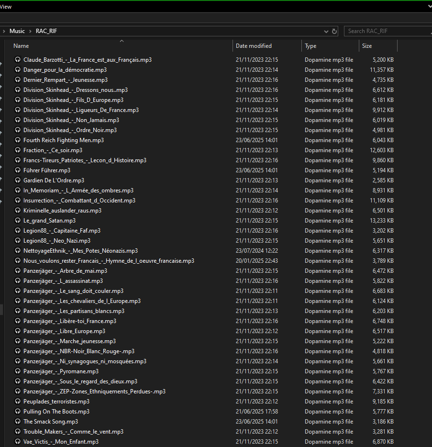Open the View menu
The height and width of the screenshot is (447, 432).
pos(6,7)
